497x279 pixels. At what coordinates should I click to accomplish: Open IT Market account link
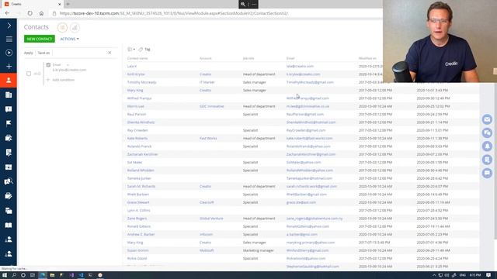207,82
